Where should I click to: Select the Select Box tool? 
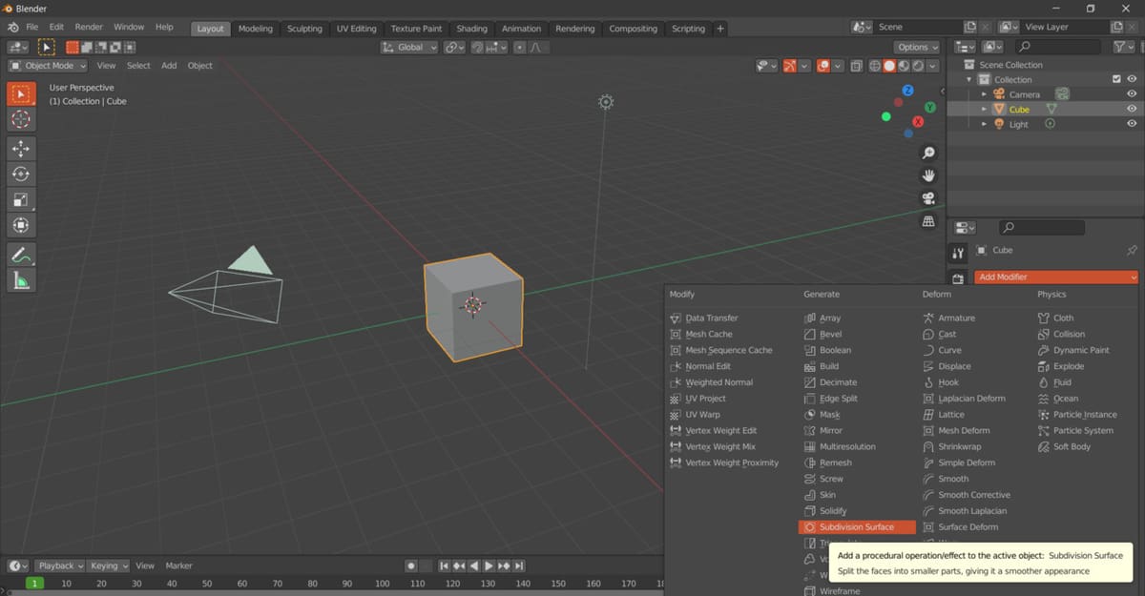[x=21, y=93]
